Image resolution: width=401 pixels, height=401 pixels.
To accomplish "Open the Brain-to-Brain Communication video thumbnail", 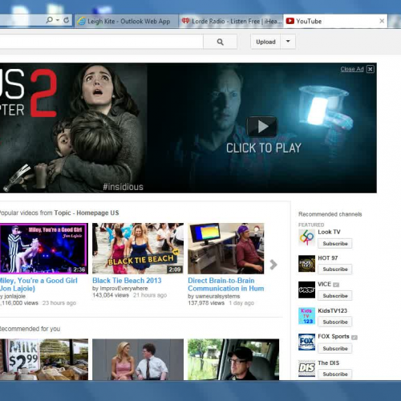I will (x=226, y=249).
